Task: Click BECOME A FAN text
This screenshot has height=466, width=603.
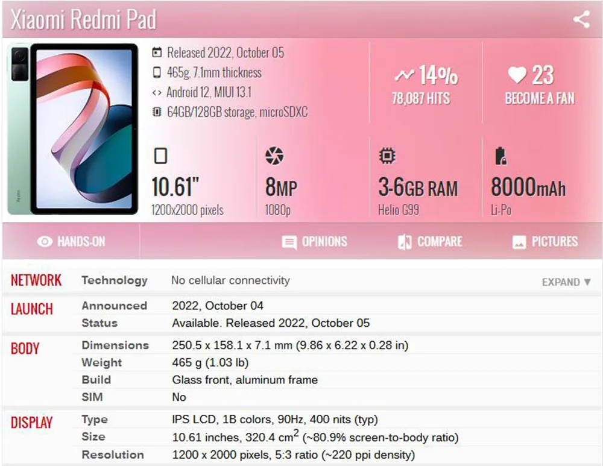Action: pyautogui.click(x=540, y=98)
